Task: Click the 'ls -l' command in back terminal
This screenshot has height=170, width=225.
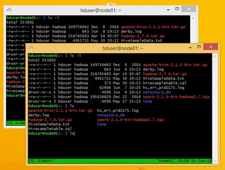Action: pos(54,18)
